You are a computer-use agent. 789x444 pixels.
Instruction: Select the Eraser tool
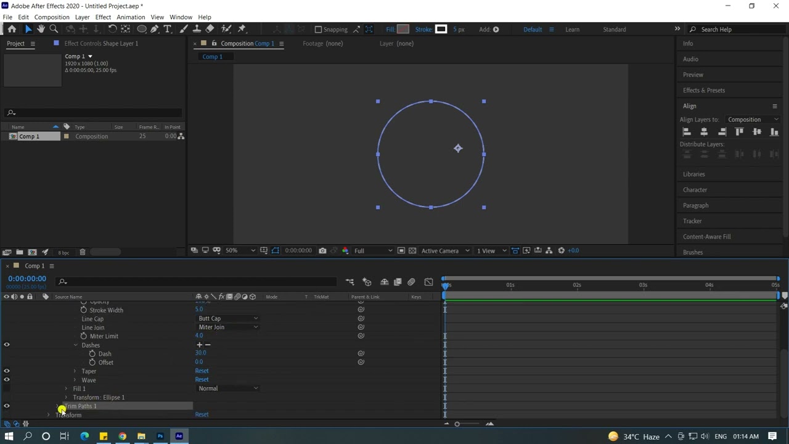point(210,29)
